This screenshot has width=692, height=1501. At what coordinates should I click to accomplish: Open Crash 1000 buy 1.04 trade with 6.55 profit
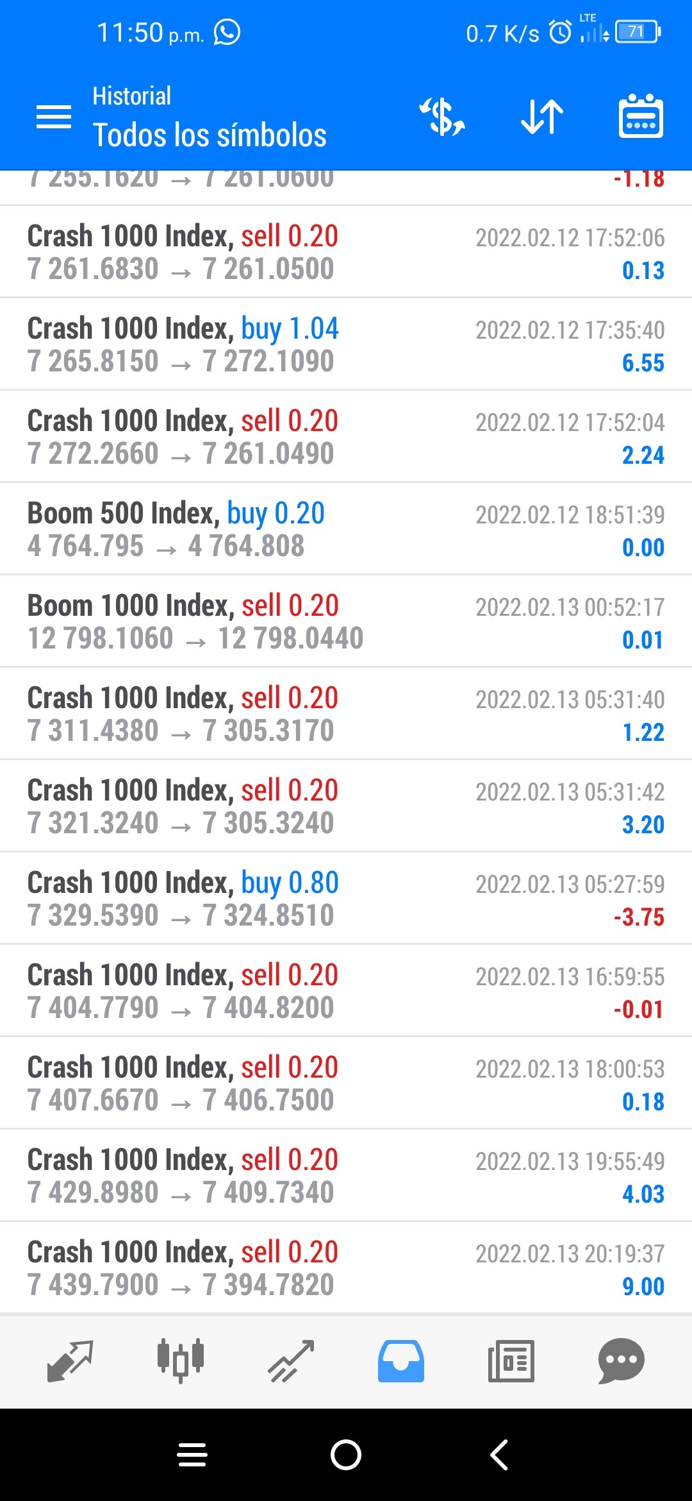[x=346, y=344]
